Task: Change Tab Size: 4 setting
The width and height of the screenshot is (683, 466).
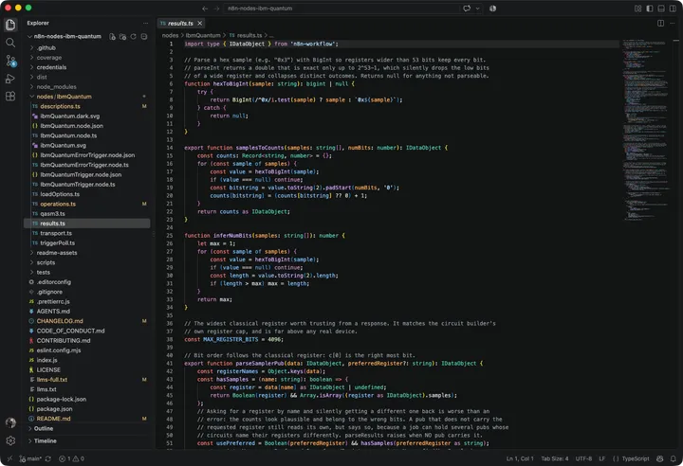Action: pos(555,458)
